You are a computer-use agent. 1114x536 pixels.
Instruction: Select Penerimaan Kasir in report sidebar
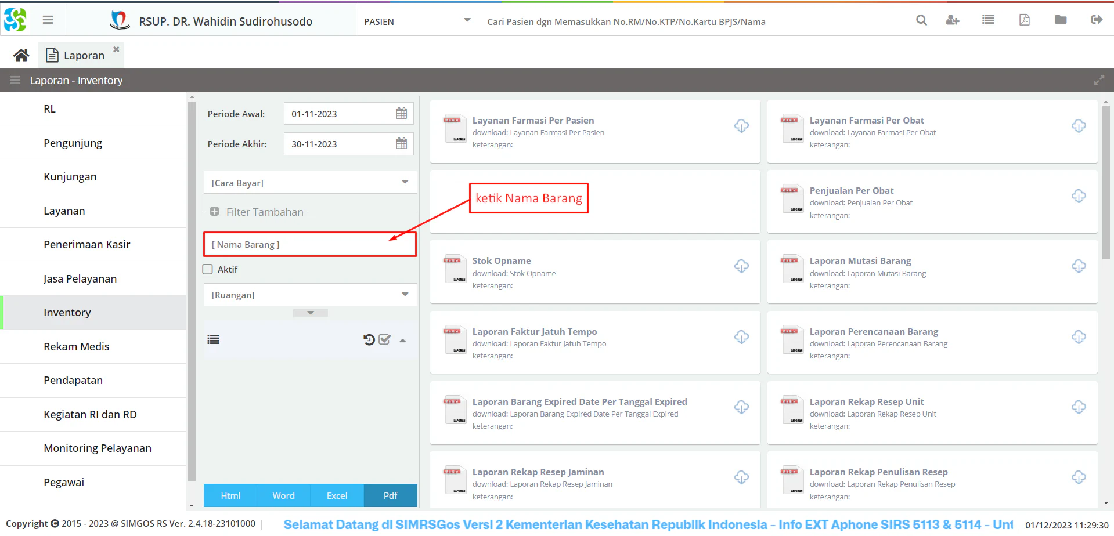[x=93, y=245]
